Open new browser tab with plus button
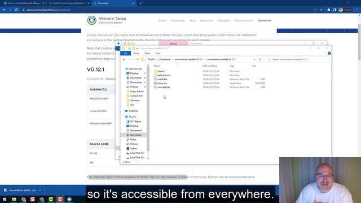The height and width of the screenshot is (203, 361). 140,3
